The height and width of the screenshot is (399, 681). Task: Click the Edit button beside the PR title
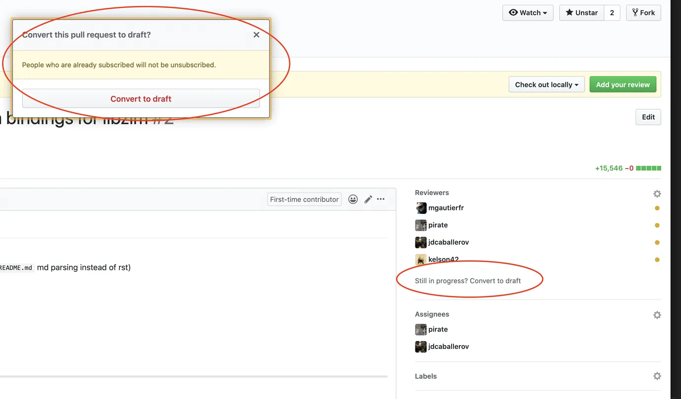(x=648, y=117)
